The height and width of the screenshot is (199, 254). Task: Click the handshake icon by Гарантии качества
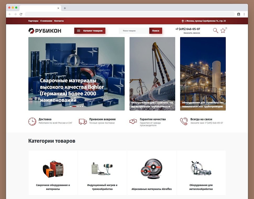pyautogui.click(x=133, y=121)
